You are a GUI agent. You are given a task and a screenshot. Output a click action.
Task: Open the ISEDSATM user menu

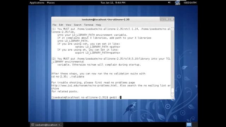pos(190,3)
